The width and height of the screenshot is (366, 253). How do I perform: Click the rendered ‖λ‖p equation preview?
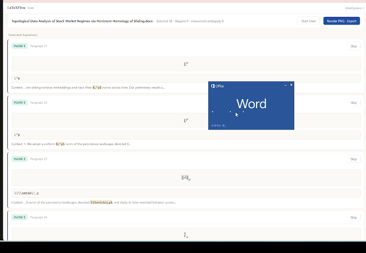click(186, 178)
